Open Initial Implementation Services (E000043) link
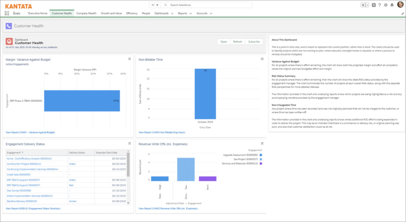 (29, 196)
